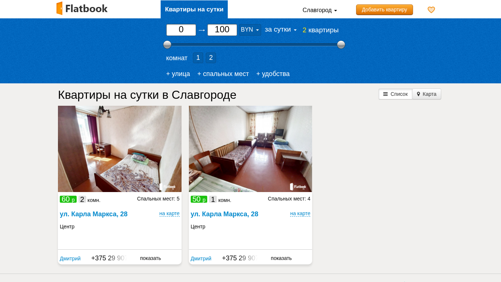
Task: Click Центр label in the 50 р card
Action: 198,227
